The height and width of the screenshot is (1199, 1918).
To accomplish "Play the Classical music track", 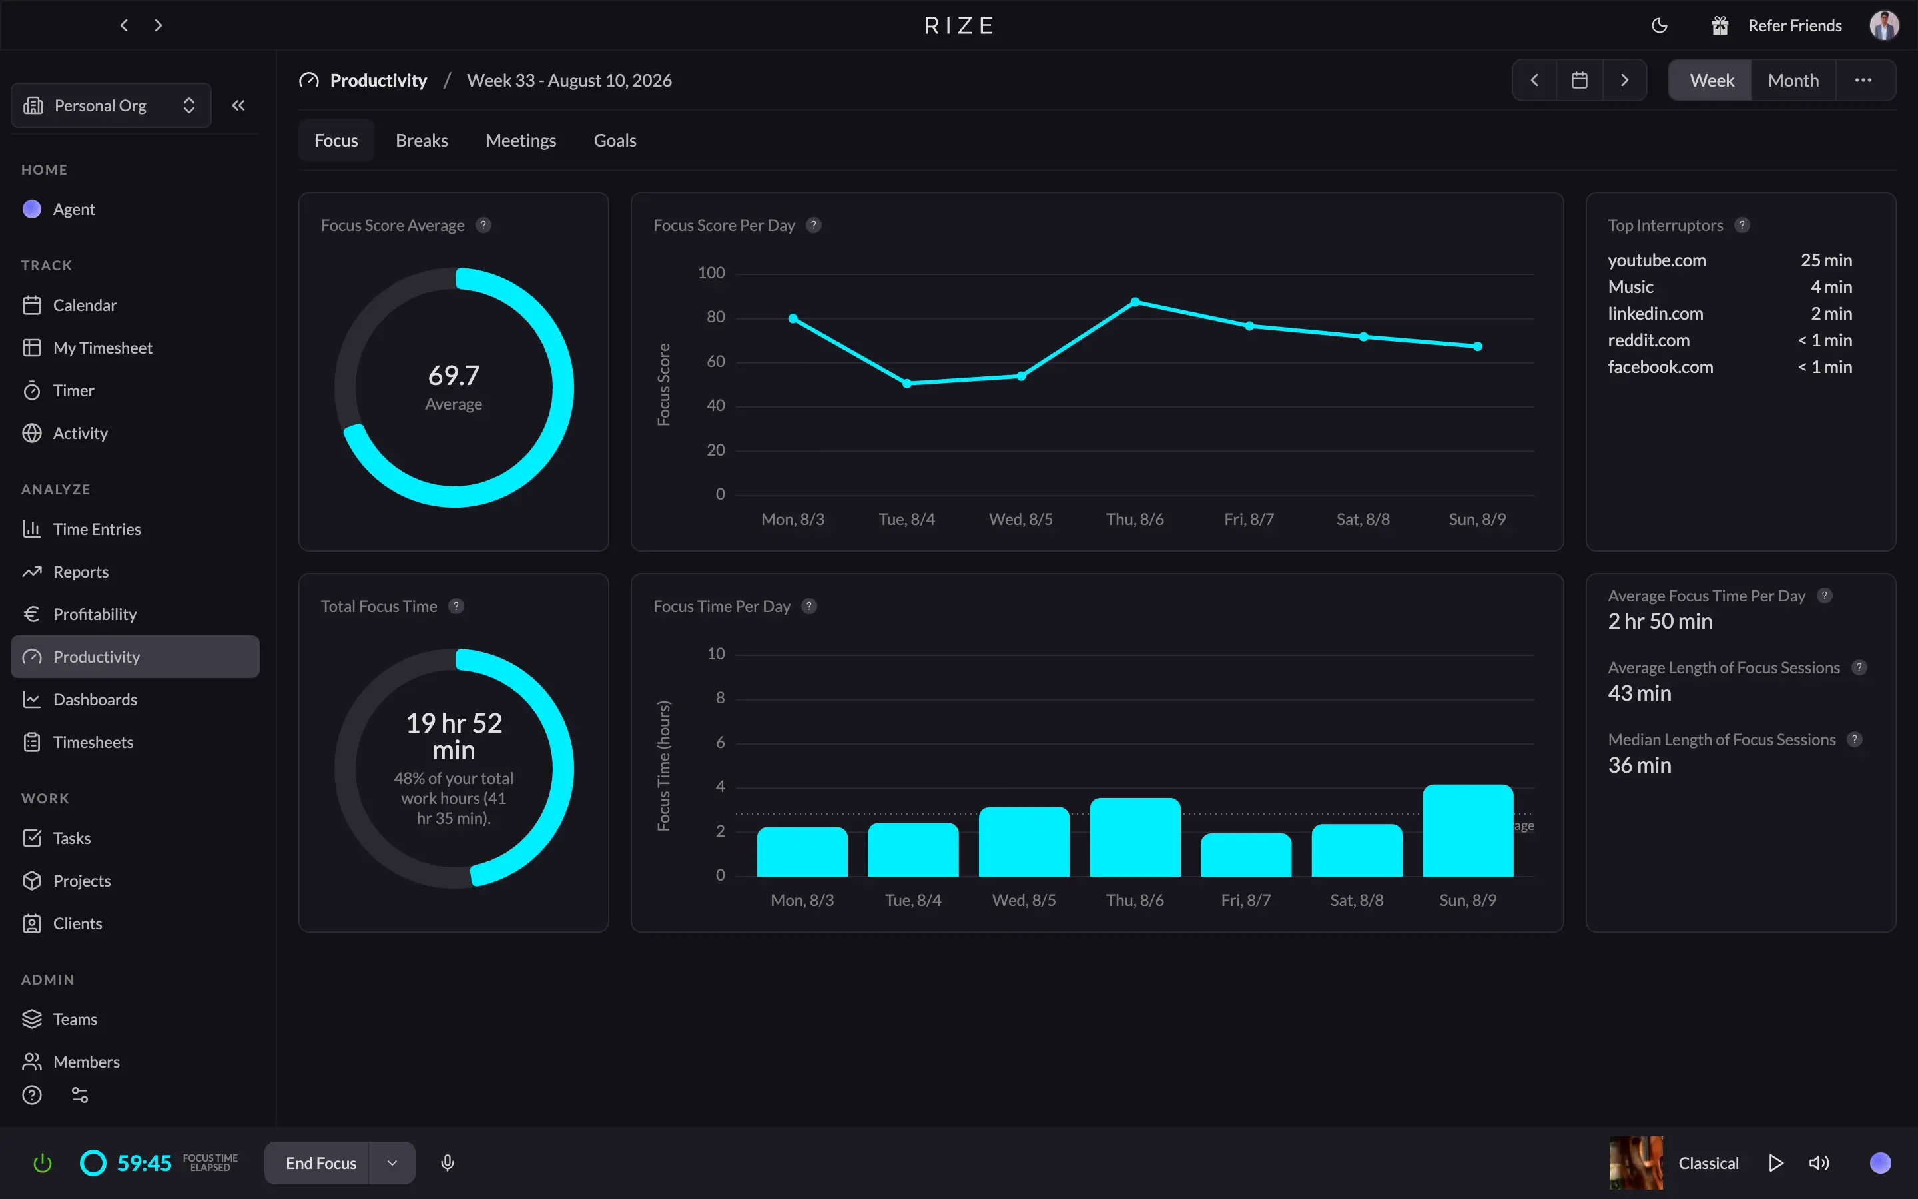I will point(1775,1163).
